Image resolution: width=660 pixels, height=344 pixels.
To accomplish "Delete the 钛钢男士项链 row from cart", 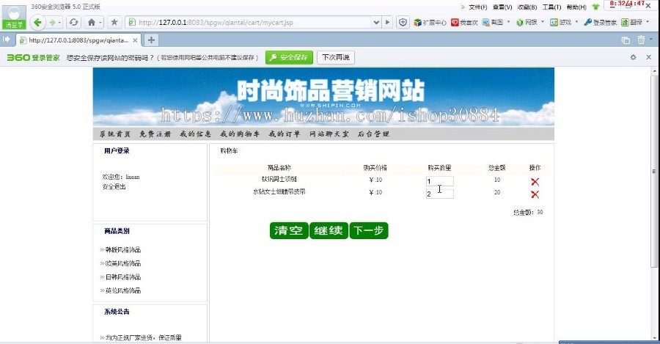I will pyautogui.click(x=535, y=182).
